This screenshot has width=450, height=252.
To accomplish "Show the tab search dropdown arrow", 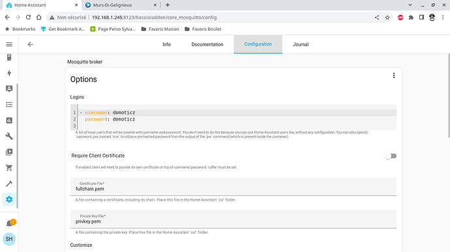I will pyautogui.click(x=410, y=5).
